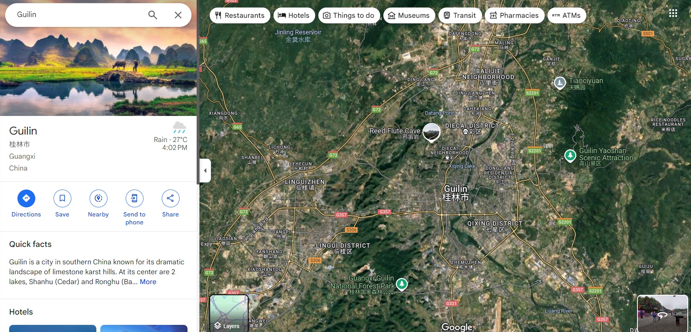Open second hotel card under Hotels

pyautogui.click(x=144, y=328)
